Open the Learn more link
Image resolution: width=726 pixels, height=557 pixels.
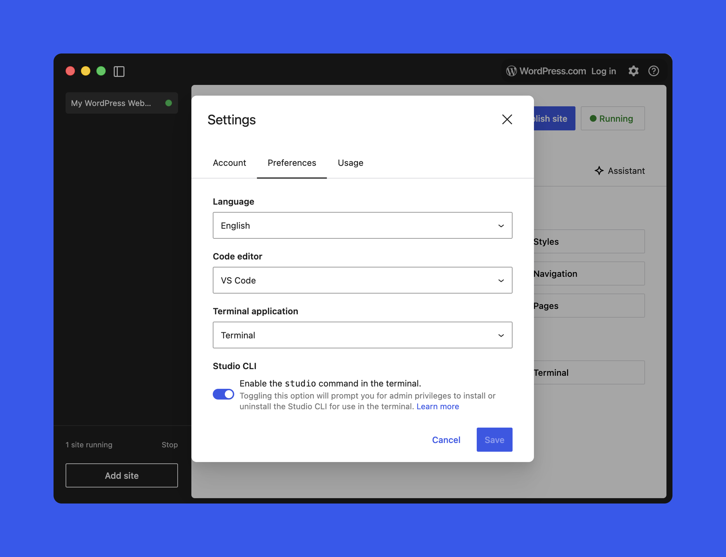[438, 406]
